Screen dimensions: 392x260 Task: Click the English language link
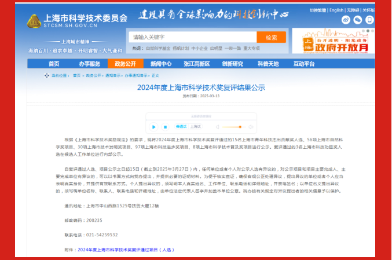[336, 10]
